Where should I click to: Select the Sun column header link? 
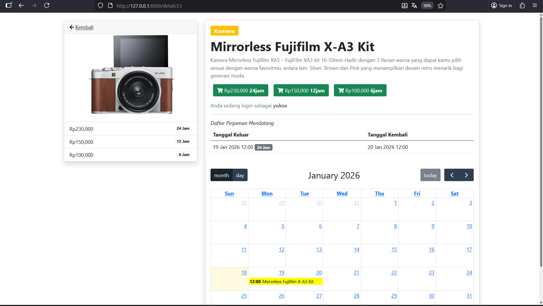point(229,194)
